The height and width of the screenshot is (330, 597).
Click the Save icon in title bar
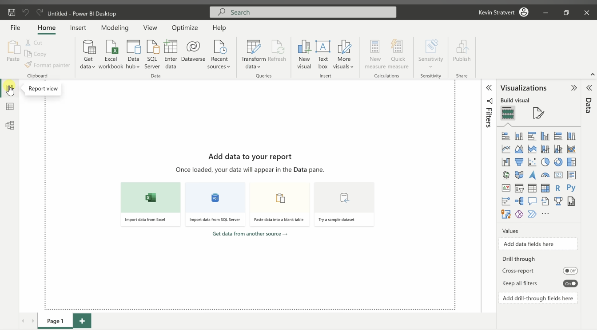[x=12, y=13]
